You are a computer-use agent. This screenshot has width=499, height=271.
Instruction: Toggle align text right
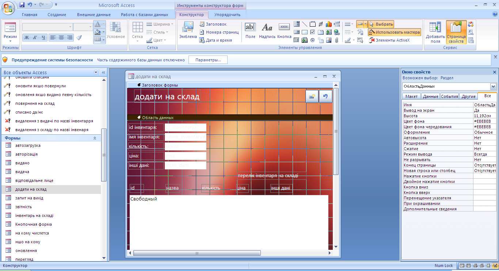[69, 37]
